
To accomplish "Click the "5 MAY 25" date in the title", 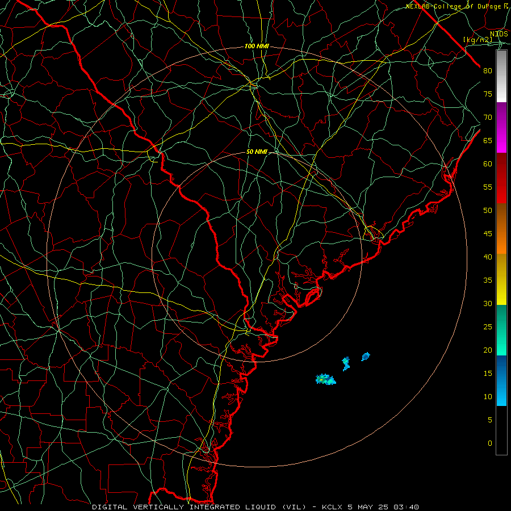I will point(367,507).
